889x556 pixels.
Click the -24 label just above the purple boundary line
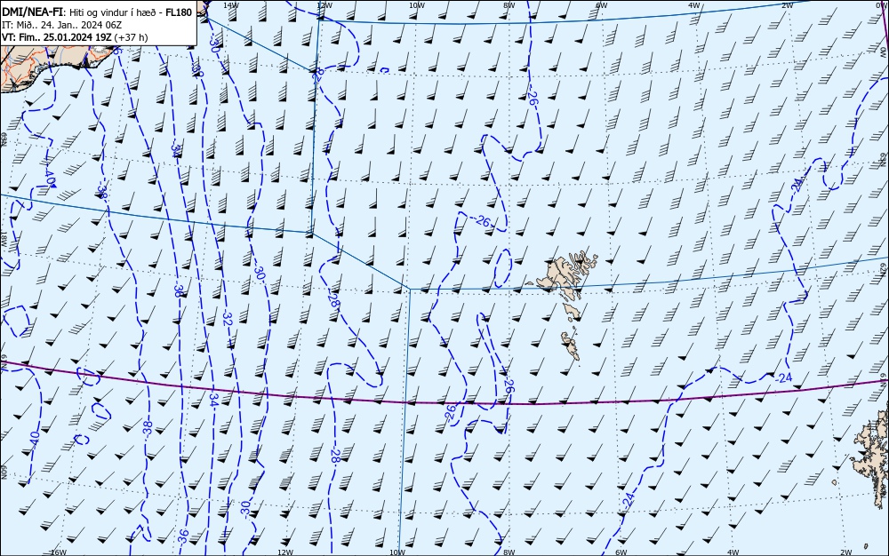click(783, 377)
